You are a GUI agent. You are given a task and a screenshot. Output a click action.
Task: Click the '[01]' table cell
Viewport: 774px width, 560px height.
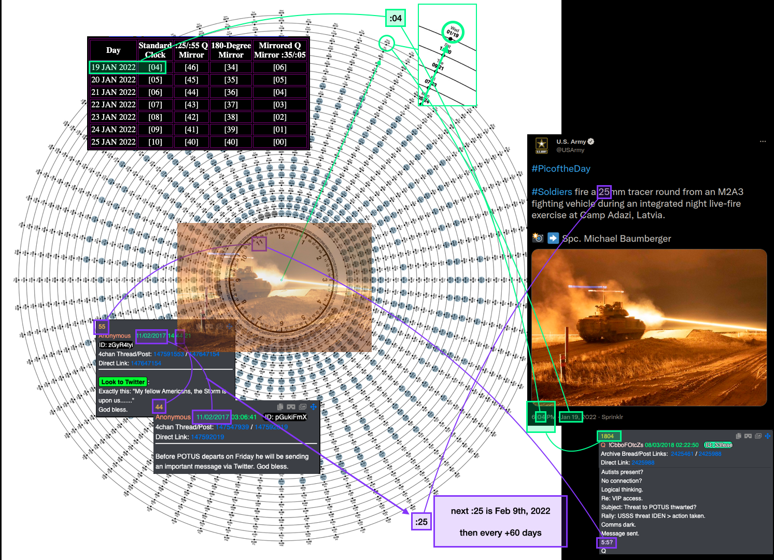(280, 129)
